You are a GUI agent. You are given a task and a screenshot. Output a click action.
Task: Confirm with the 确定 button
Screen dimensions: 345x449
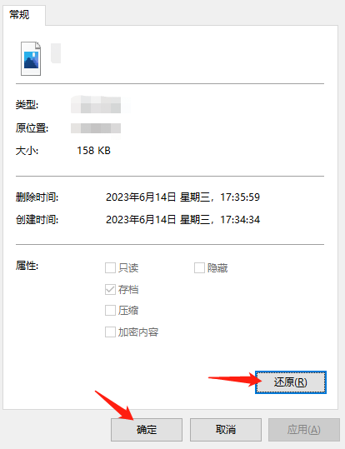pos(147,430)
